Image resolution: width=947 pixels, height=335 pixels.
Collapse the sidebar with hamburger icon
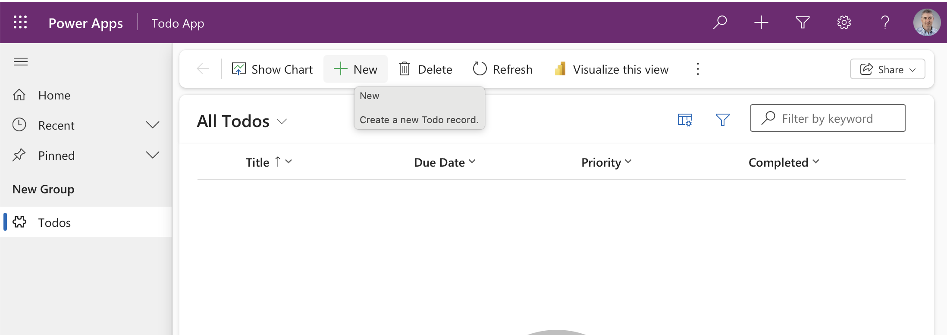pos(21,62)
